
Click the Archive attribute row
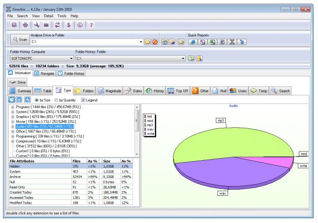click(x=71, y=177)
